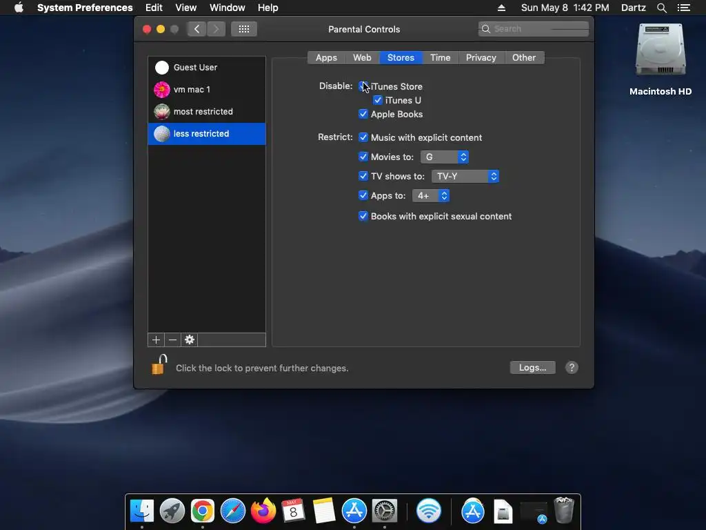
Task: Open the disk image file icon in dock
Action: click(503, 511)
